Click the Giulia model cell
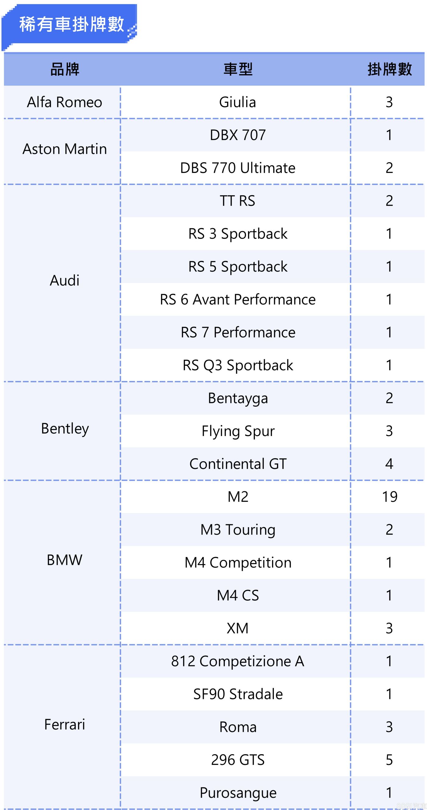427x810 pixels. click(237, 102)
